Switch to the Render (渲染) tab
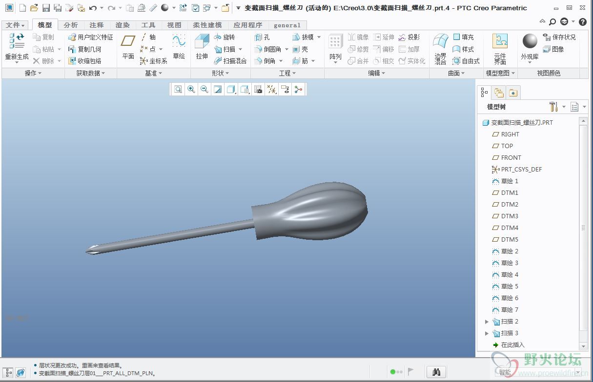 coord(123,25)
